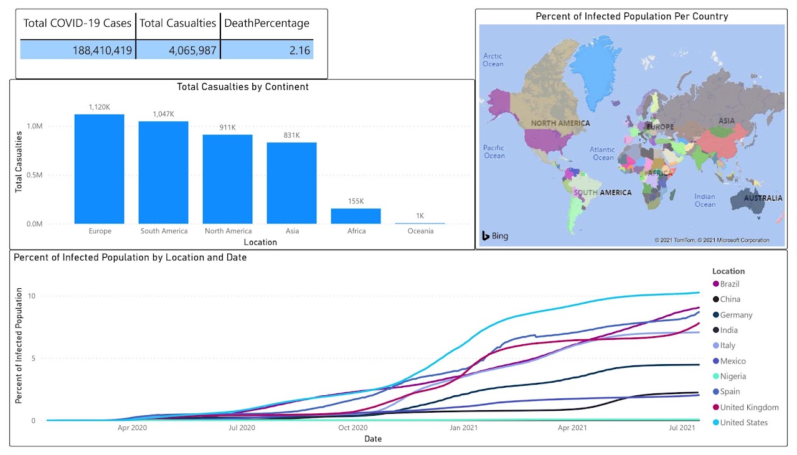This screenshot has height=455, width=797.
Task: Click the Indian Ocean map label
Action: 705,200
